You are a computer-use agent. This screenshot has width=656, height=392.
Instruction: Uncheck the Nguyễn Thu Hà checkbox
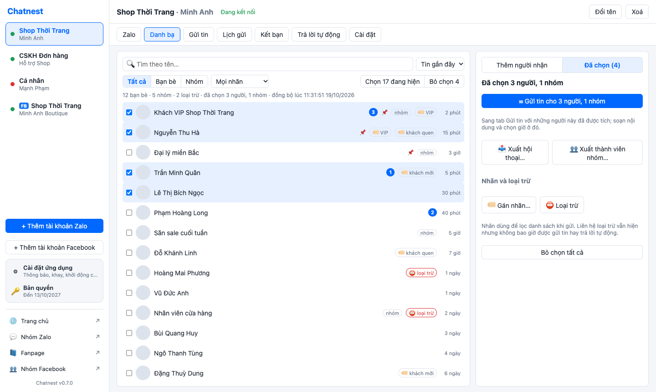tap(129, 133)
